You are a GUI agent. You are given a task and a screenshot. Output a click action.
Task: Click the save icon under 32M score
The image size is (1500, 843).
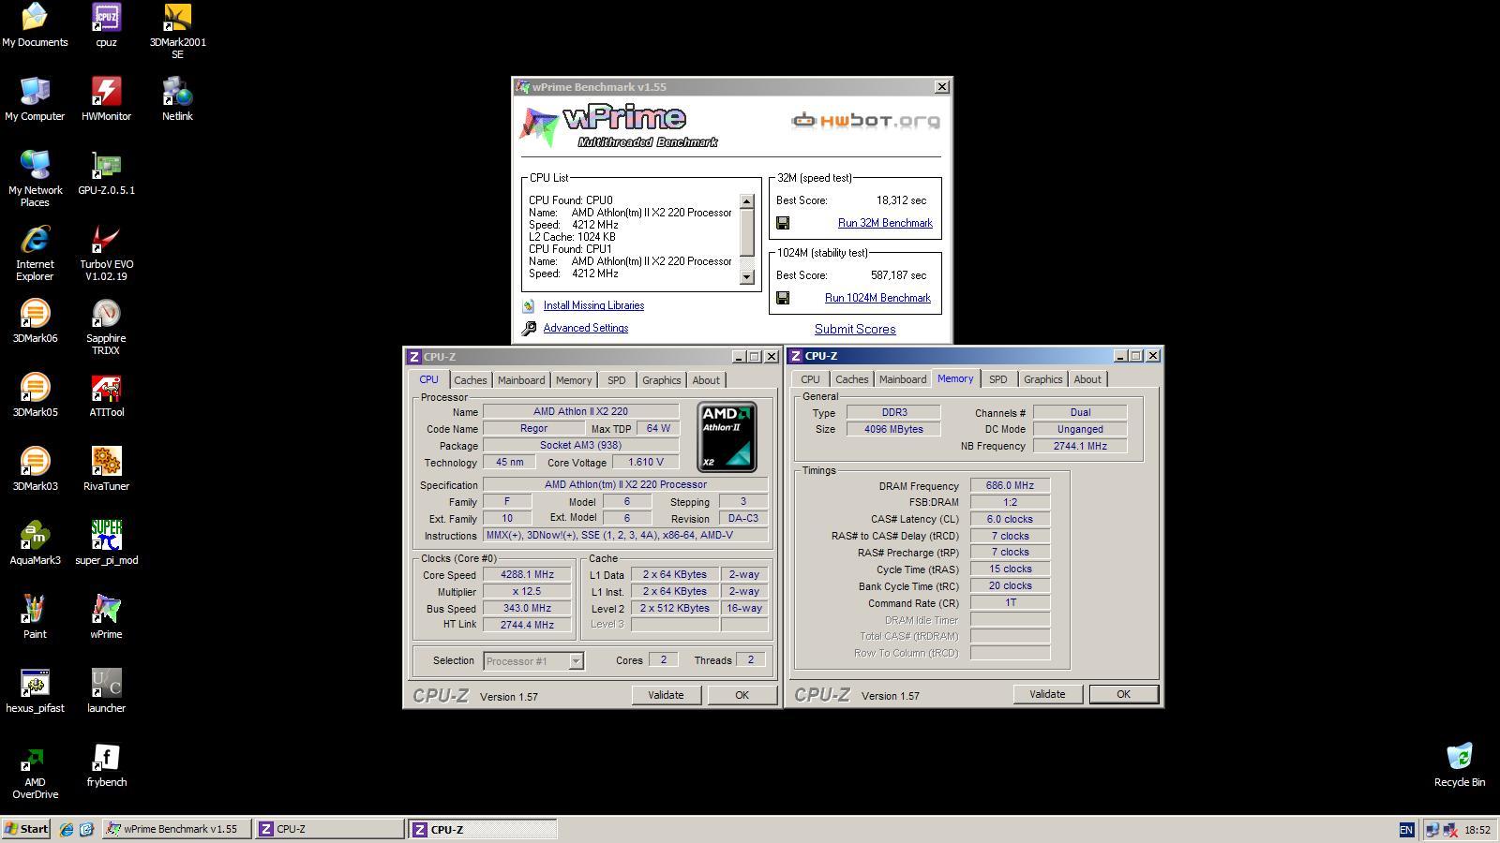pos(783,223)
